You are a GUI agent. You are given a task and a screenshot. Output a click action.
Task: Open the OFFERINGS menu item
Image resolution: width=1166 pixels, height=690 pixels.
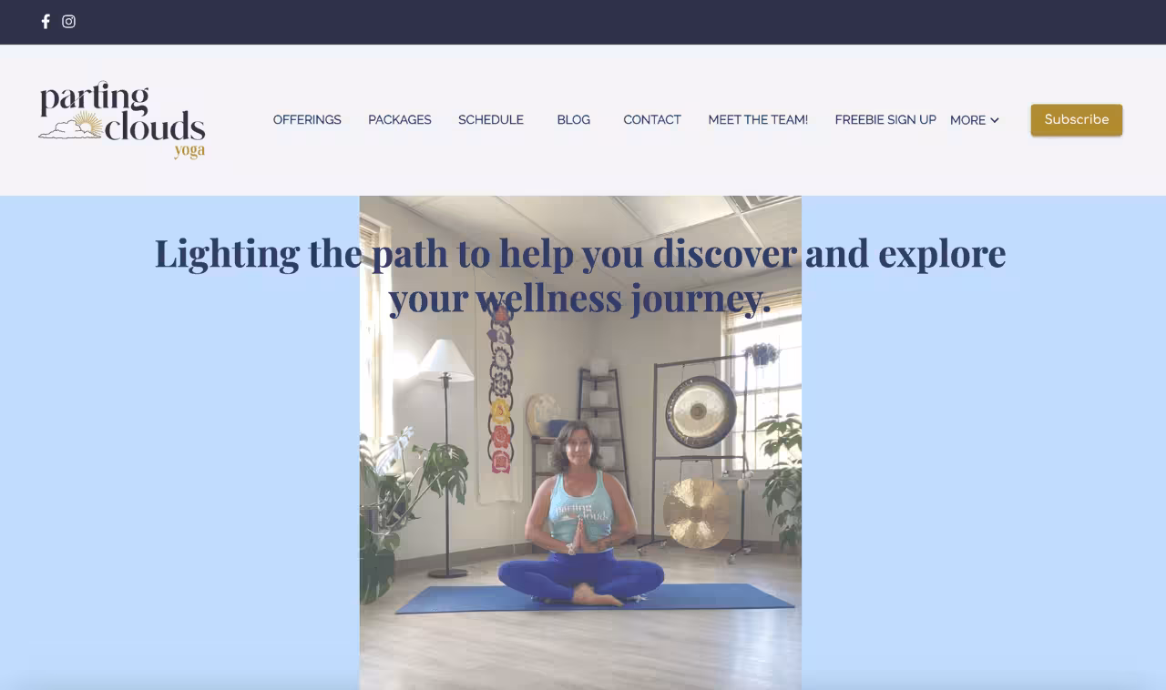point(307,120)
